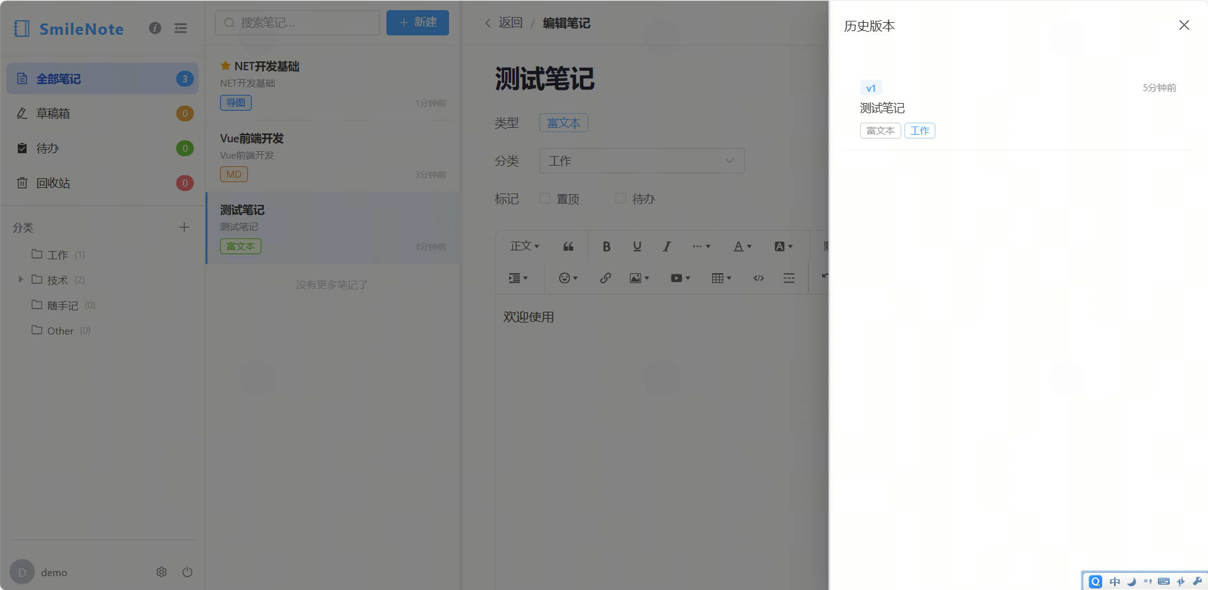Image resolution: width=1208 pixels, height=590 pixels.
Task: Go to 待办 in the sidebar
Action: (x=102, y=148)
